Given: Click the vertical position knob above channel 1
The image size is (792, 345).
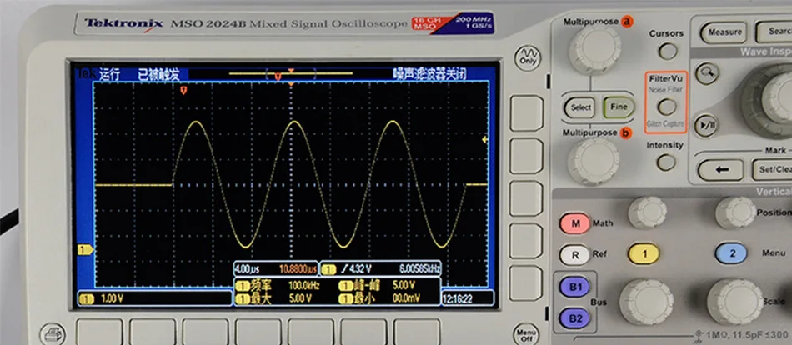Looking at the screenshot, I should 648,212.
